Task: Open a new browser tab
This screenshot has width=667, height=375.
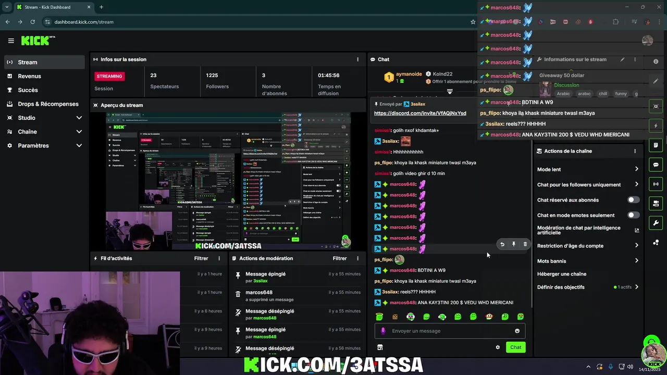Action: coord(101,7)
